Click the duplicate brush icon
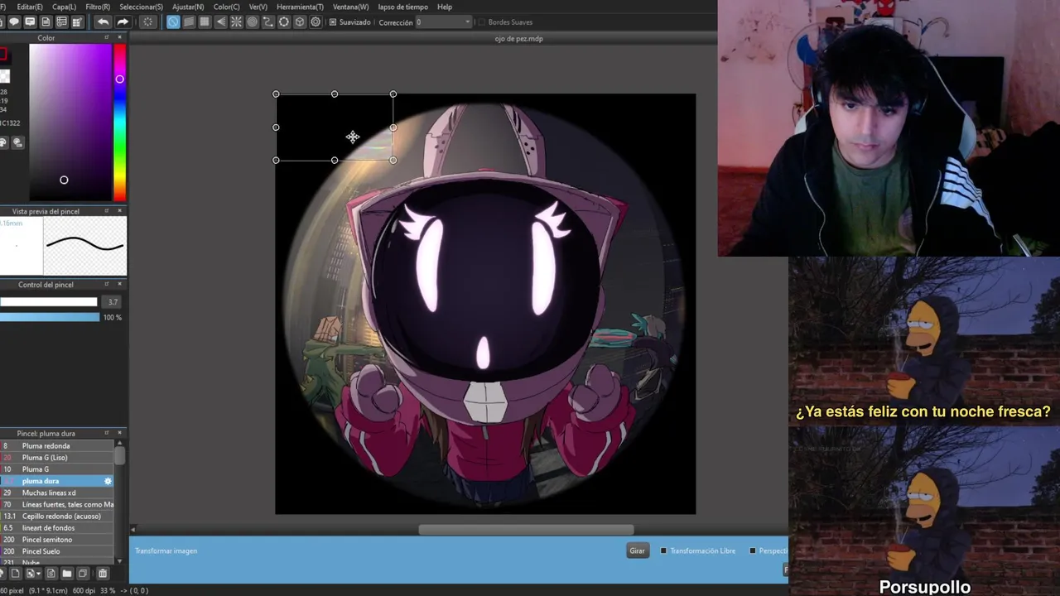The height and width of the screenshot is (596, 1060). point(83,573)
